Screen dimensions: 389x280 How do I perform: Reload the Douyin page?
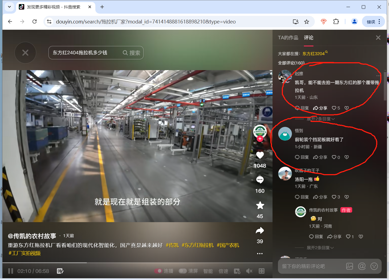34,22
